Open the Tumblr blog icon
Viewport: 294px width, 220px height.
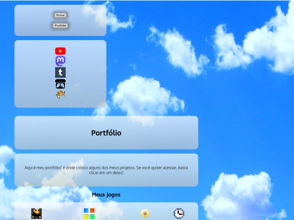(60, 72)
